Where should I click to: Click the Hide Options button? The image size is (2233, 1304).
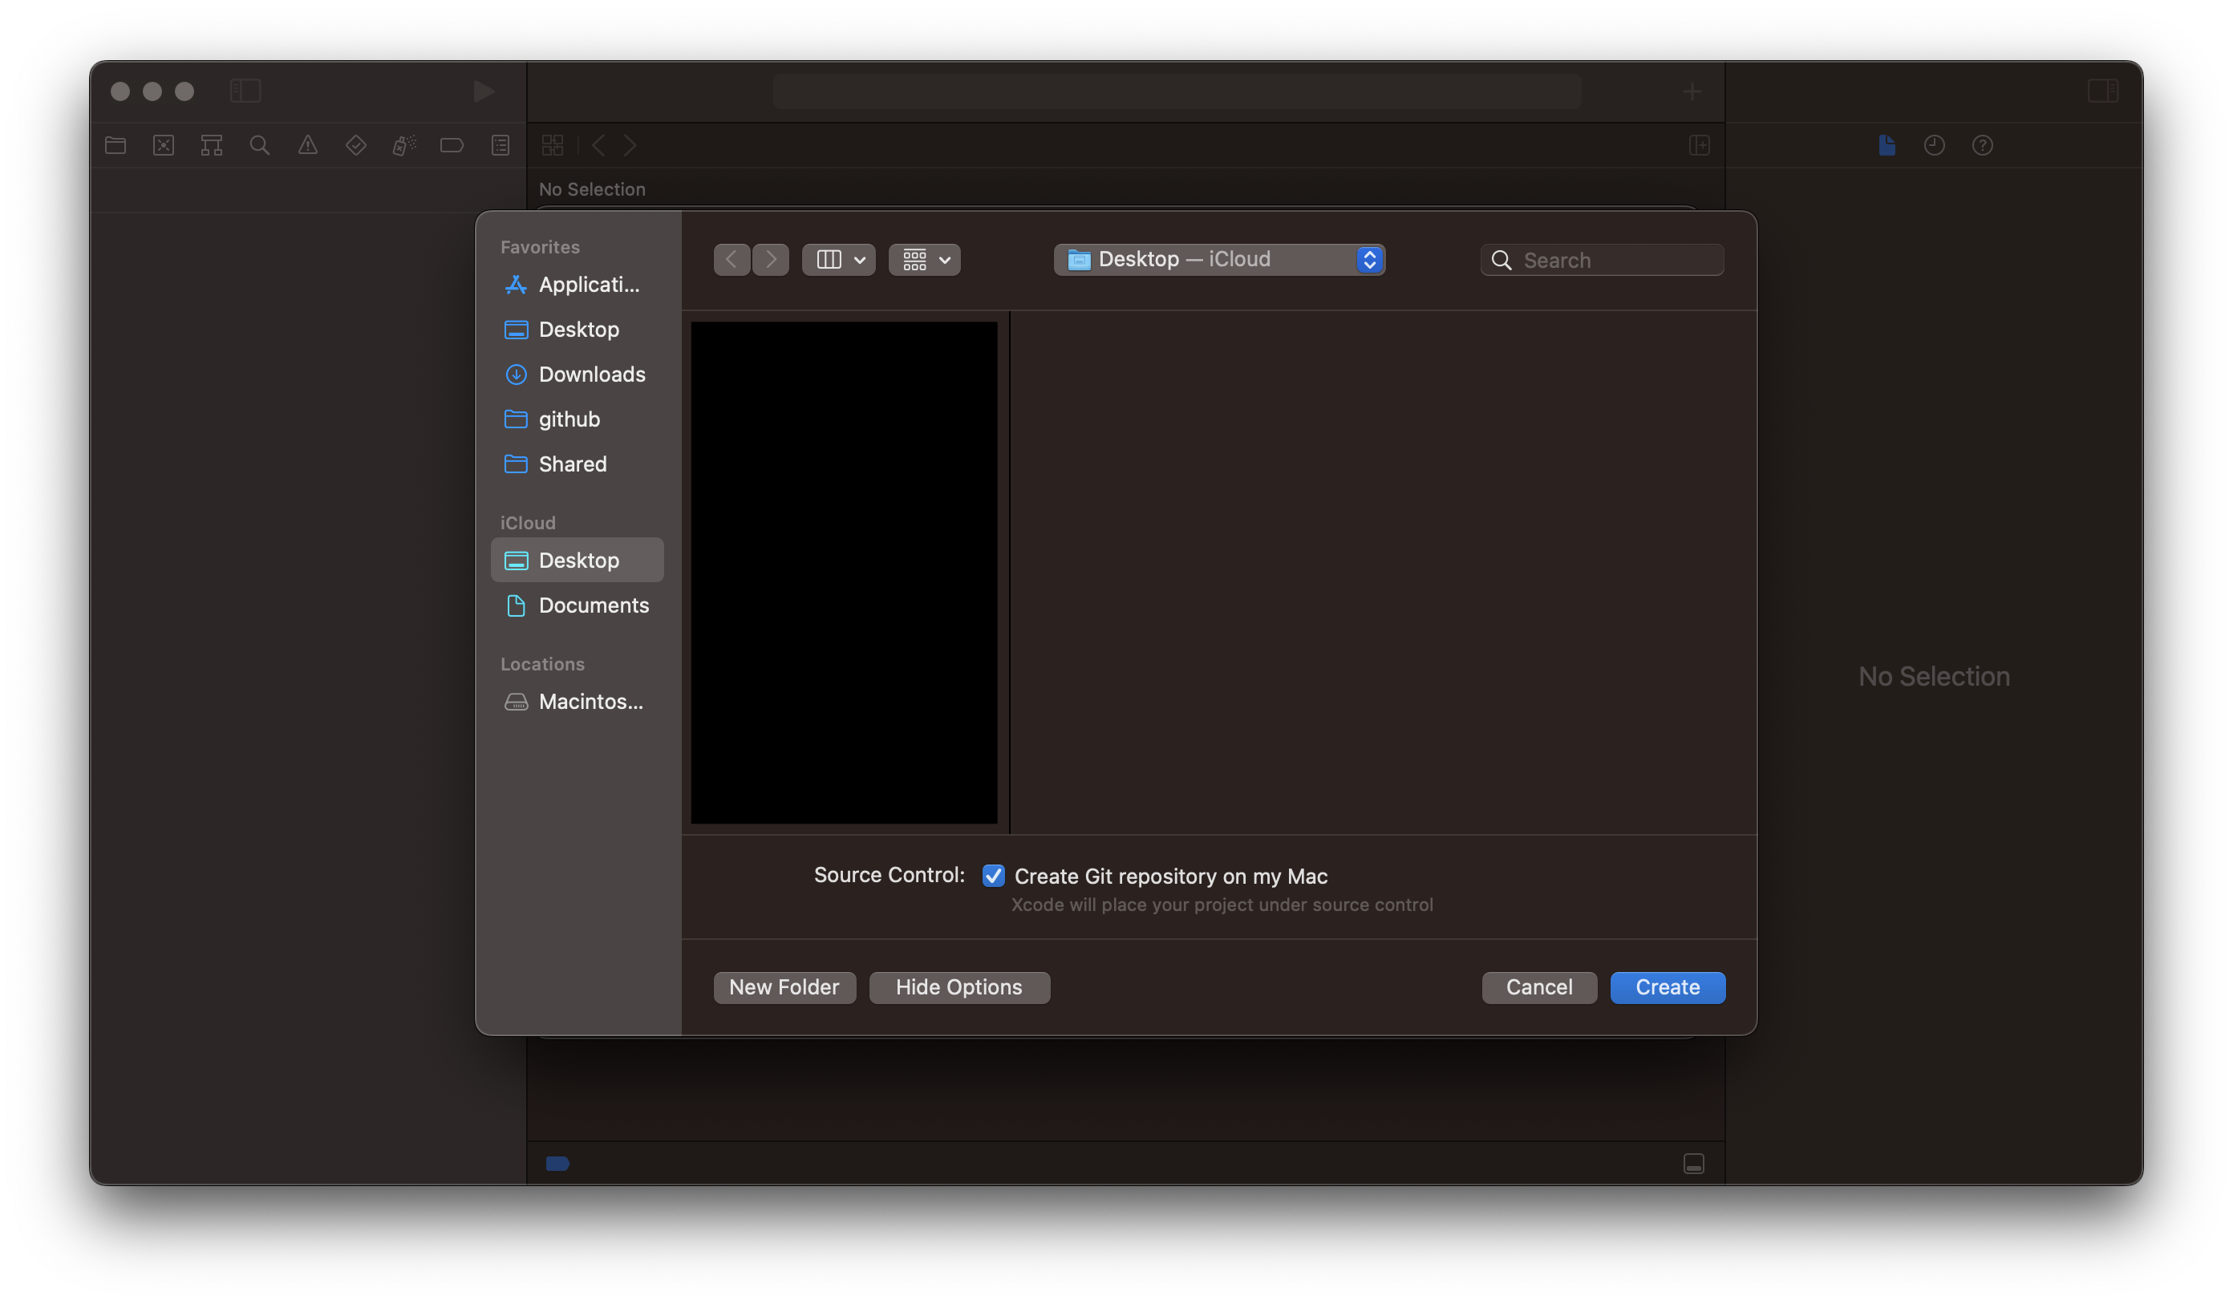958,987
